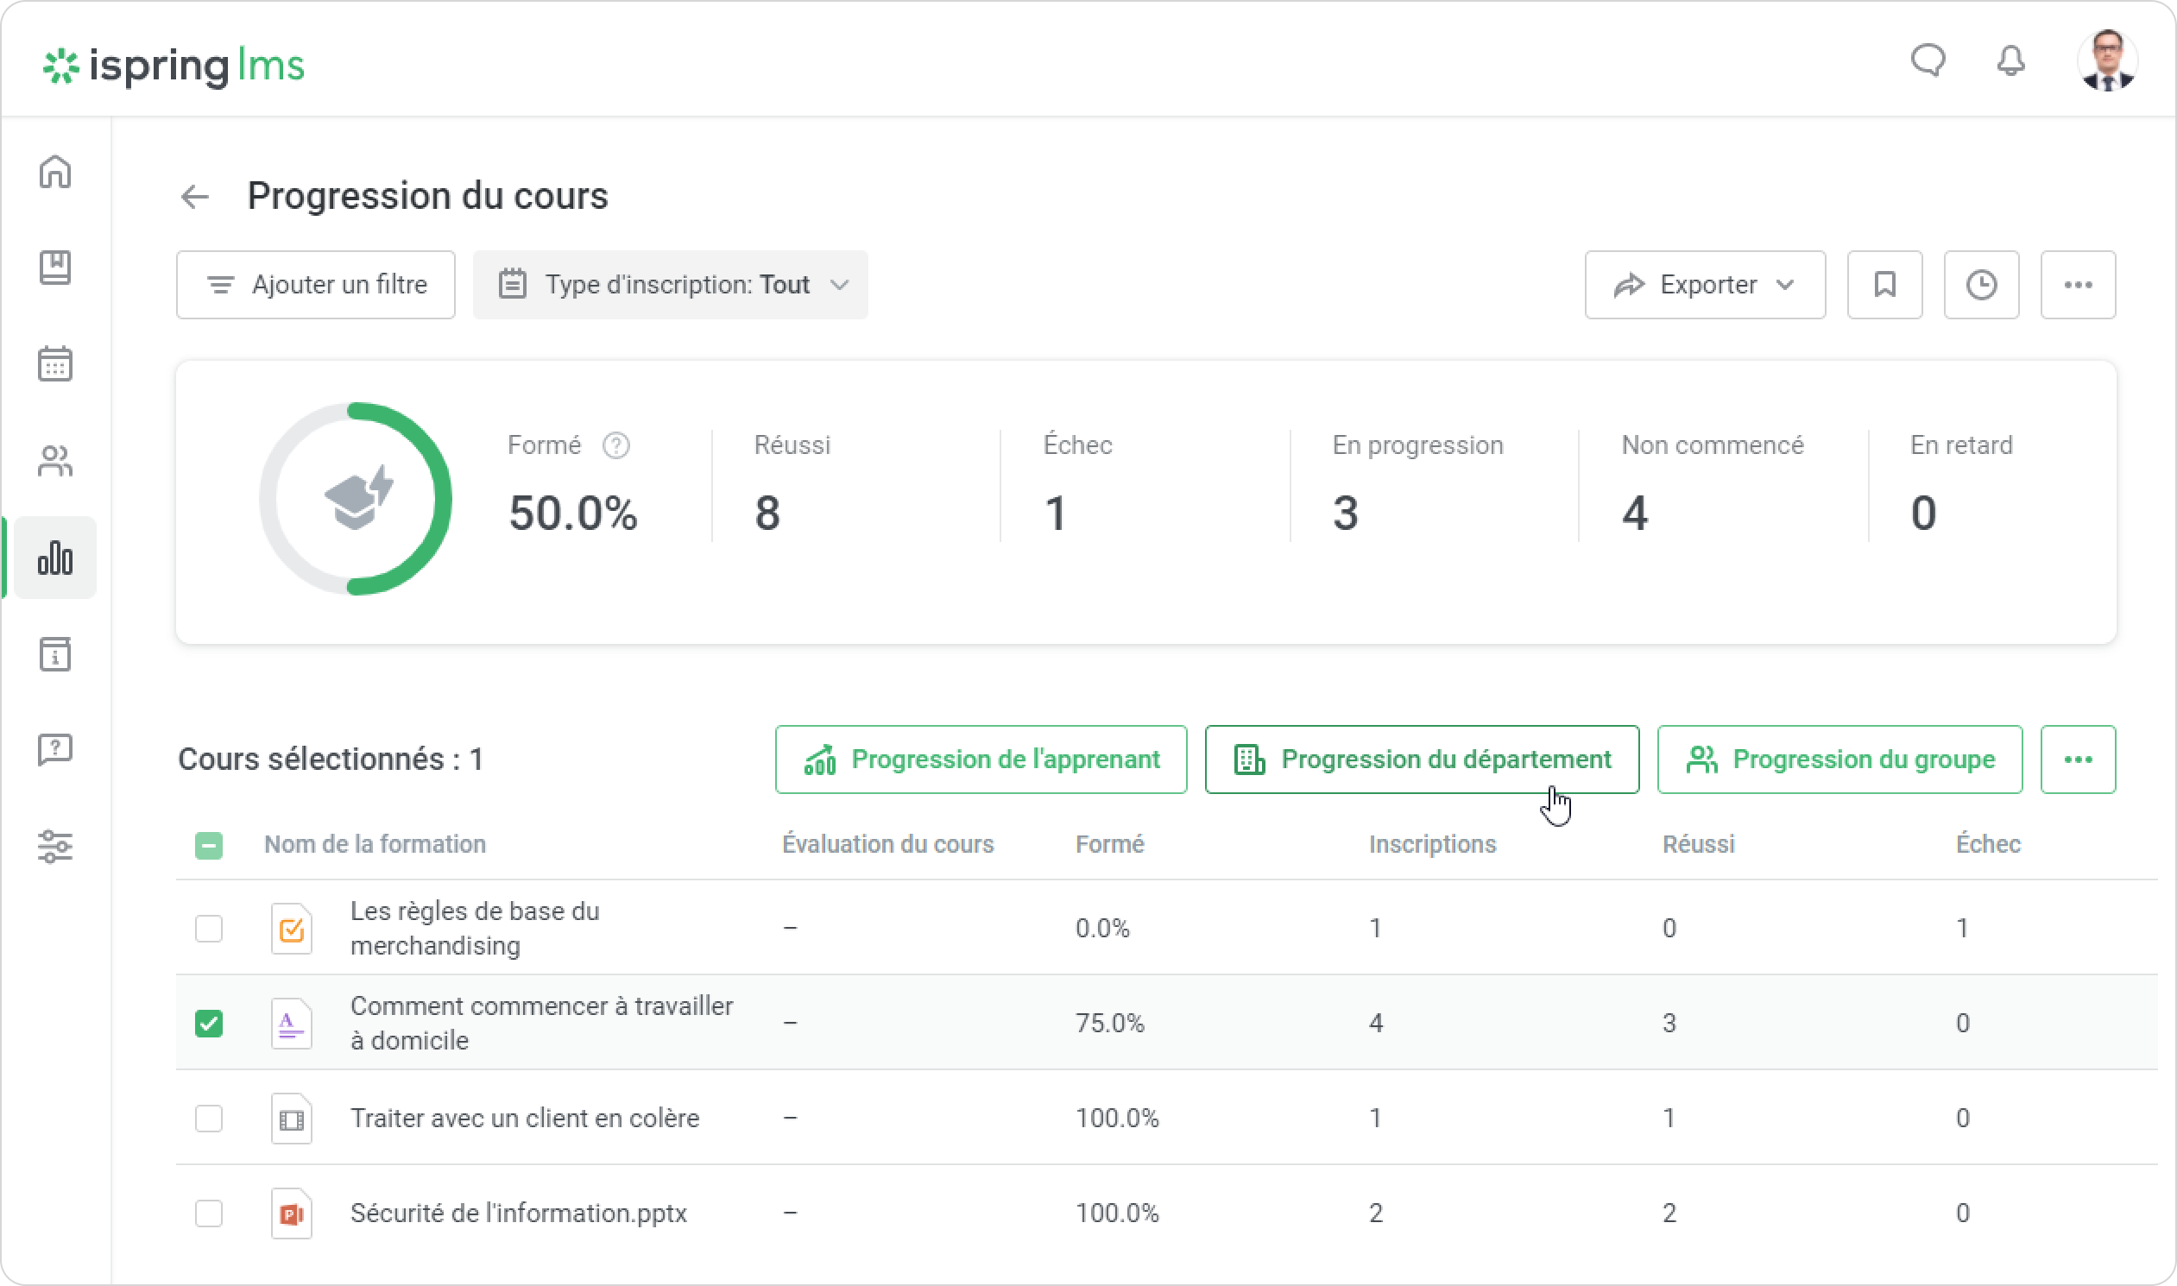The height and width of the screenshot is (1286, 2177).
Task: Open more options beside Progression du groupe
Action: [2078, 760]
